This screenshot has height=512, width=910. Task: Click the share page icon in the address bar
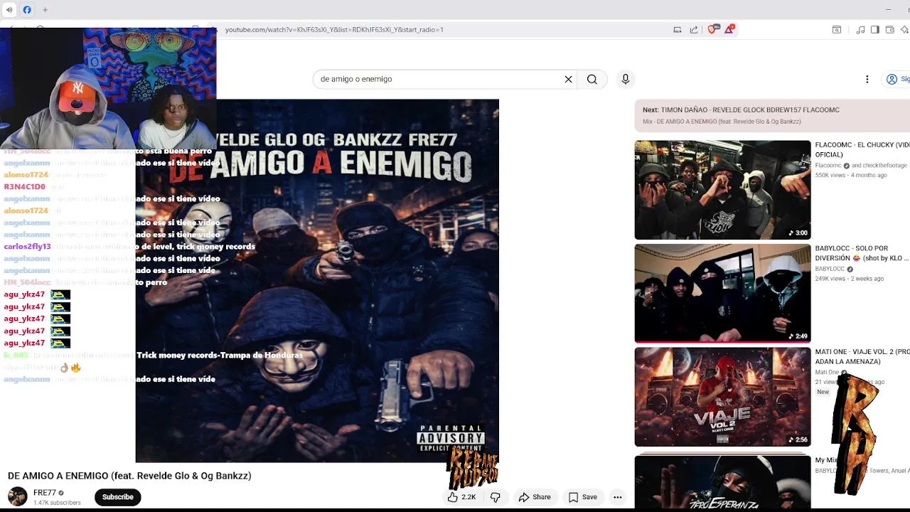[x=694, y=30]
